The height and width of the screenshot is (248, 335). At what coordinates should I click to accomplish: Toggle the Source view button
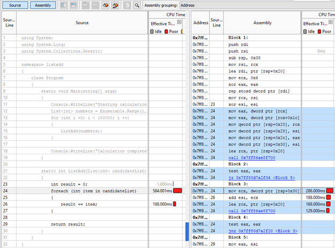(x=14, y=5)
